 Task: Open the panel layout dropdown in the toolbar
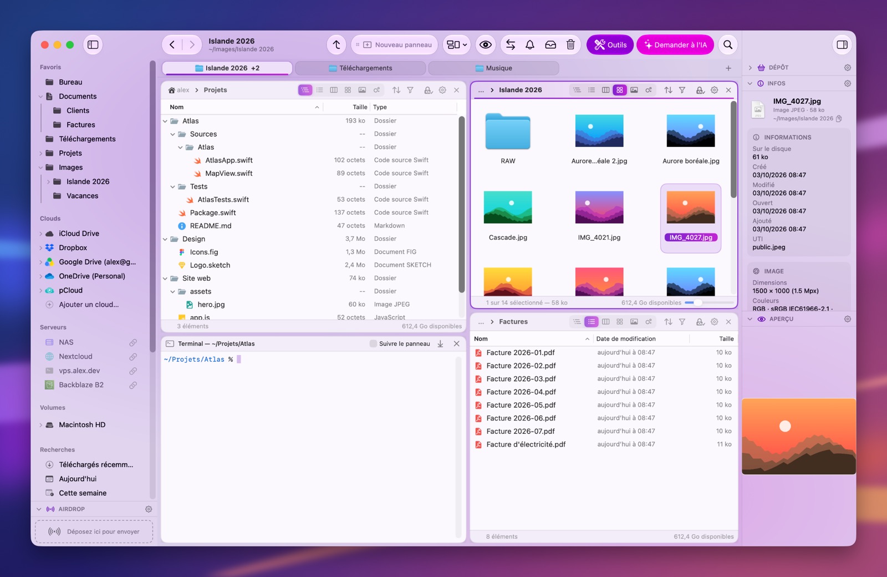[x=457, y=45]
